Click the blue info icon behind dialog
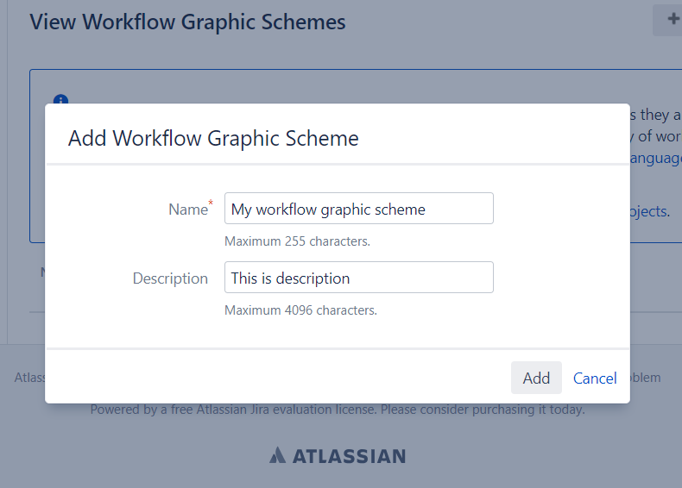Image resolution: width=682 pixels, height=488 pixels. coord(60,101)
